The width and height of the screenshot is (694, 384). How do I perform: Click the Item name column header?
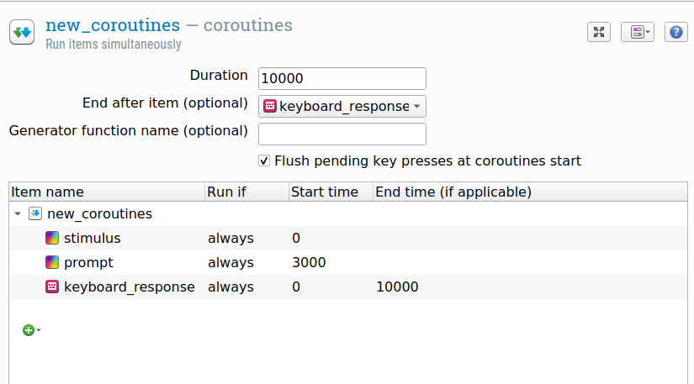tap(47, 192)
